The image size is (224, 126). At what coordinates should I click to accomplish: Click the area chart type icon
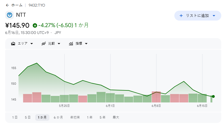(13, 44)
